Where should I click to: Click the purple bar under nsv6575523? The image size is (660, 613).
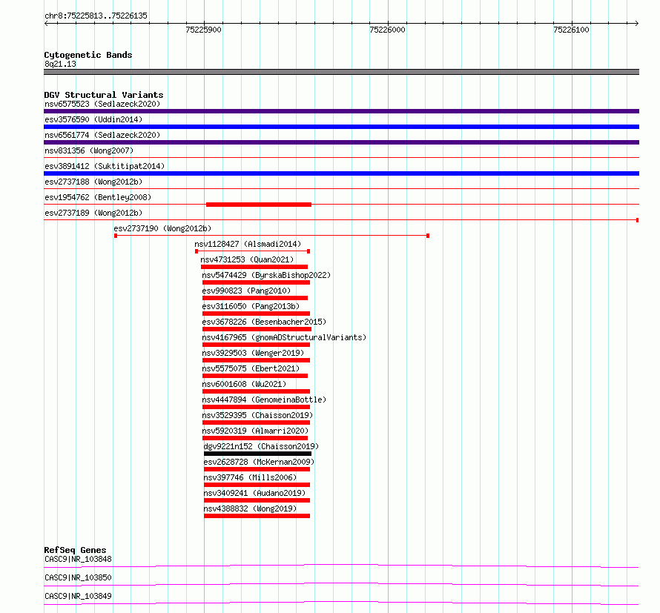[x=341, y=111]
